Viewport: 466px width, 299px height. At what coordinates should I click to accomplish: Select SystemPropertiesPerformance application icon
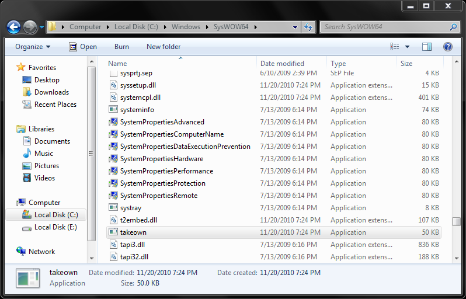(113, 171)
